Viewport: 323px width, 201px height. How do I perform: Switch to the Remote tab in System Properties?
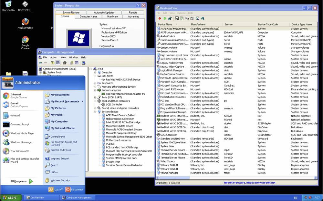(133, 13)
